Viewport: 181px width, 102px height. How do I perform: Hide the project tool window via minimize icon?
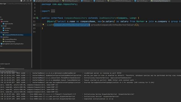click(31, 1)
